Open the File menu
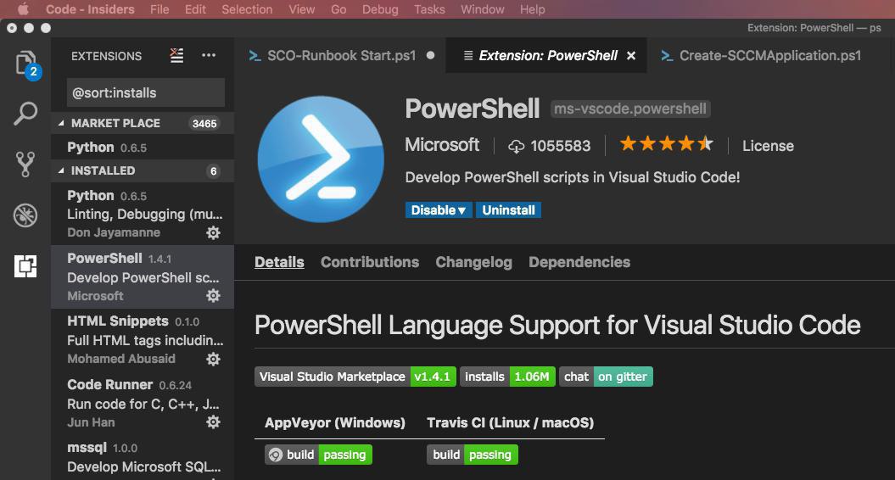 pos(159,9)
